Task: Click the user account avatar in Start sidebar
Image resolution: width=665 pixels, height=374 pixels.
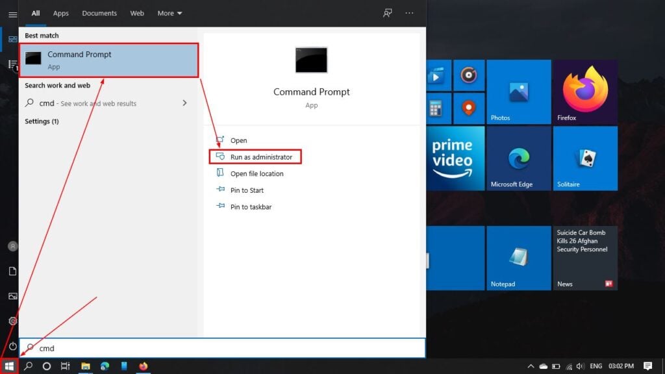Action: 13,246
